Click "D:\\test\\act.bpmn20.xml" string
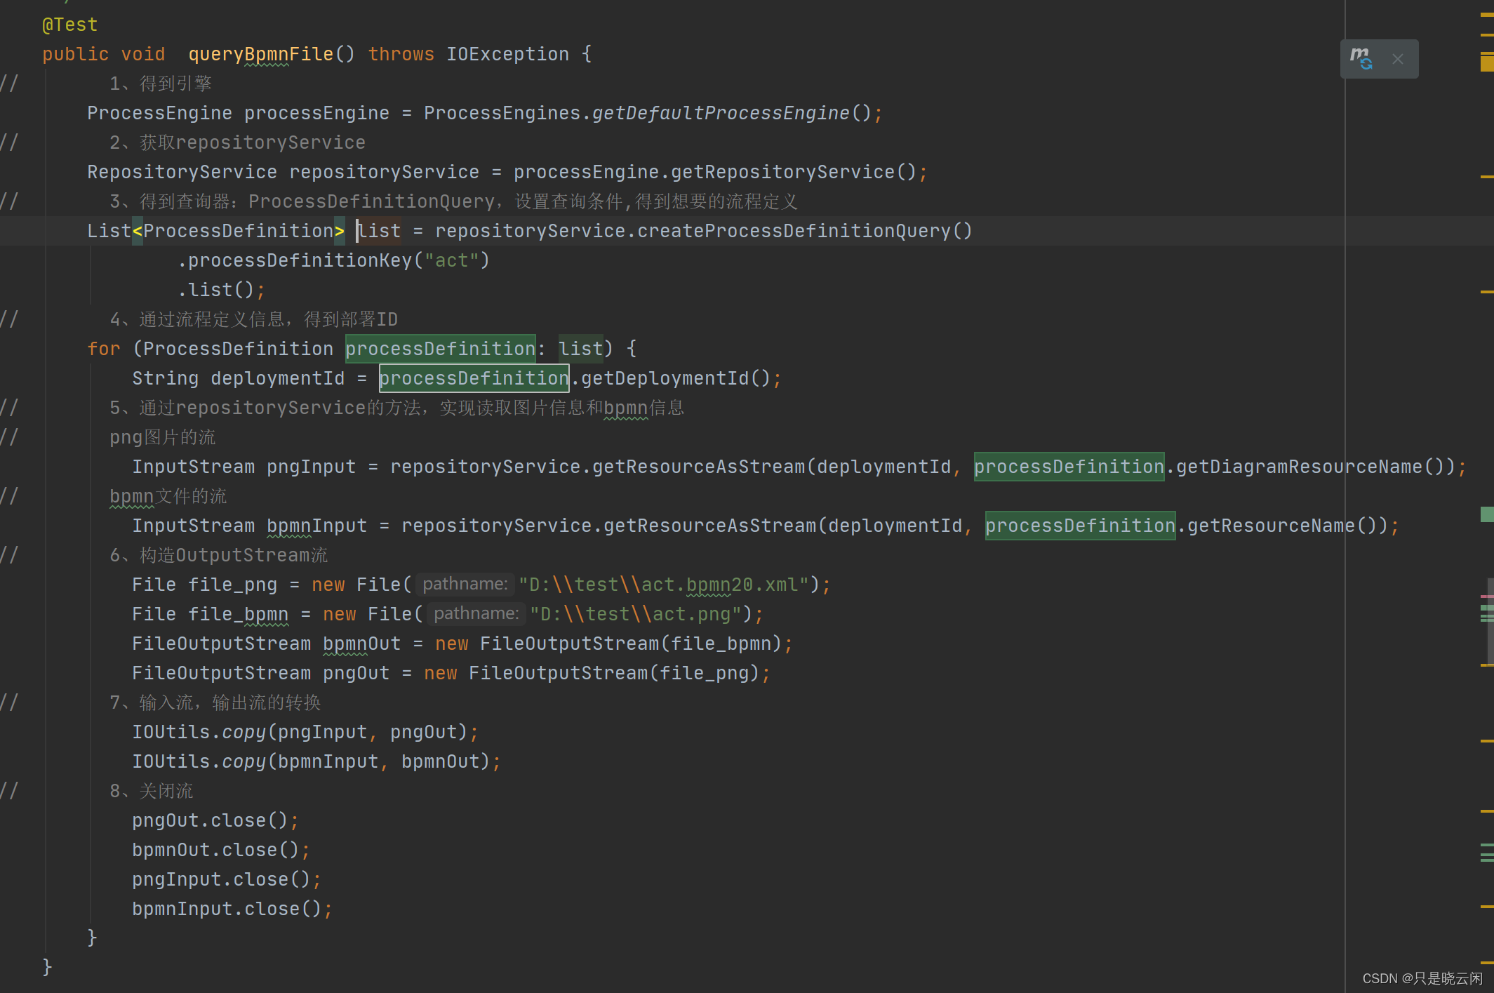1494x993 pixels. (x=664, y=585)
